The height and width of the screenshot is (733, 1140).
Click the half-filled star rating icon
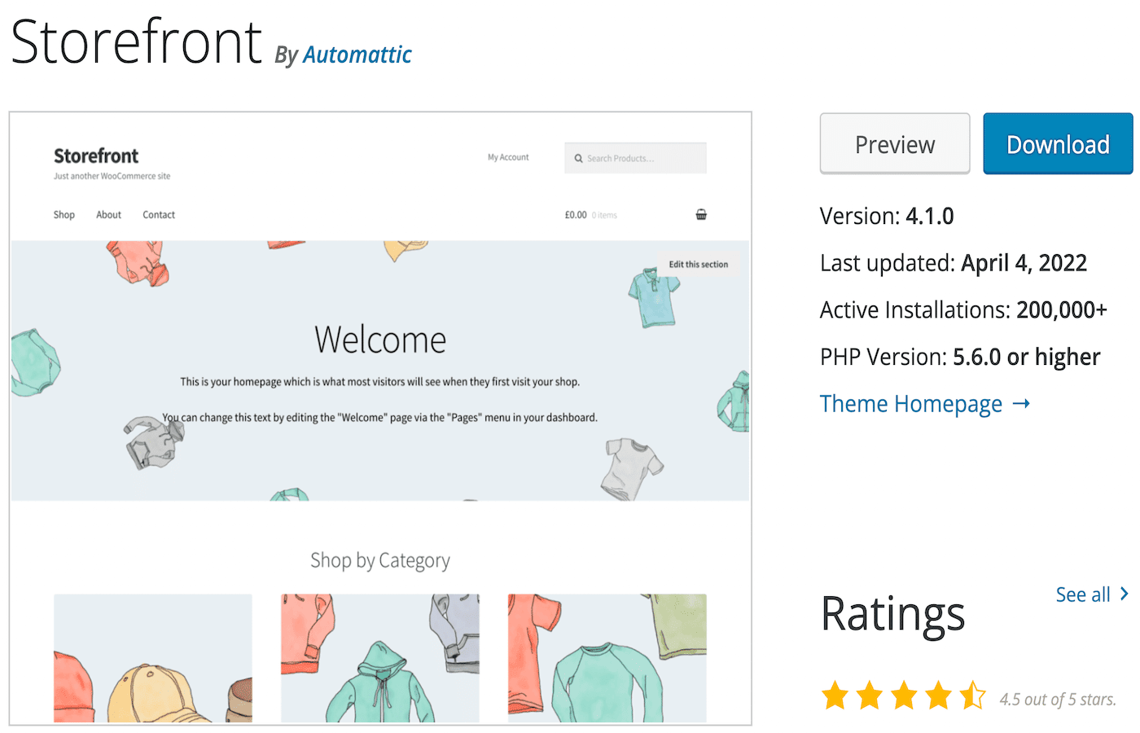pyautogui.click(x=974, y=696)
